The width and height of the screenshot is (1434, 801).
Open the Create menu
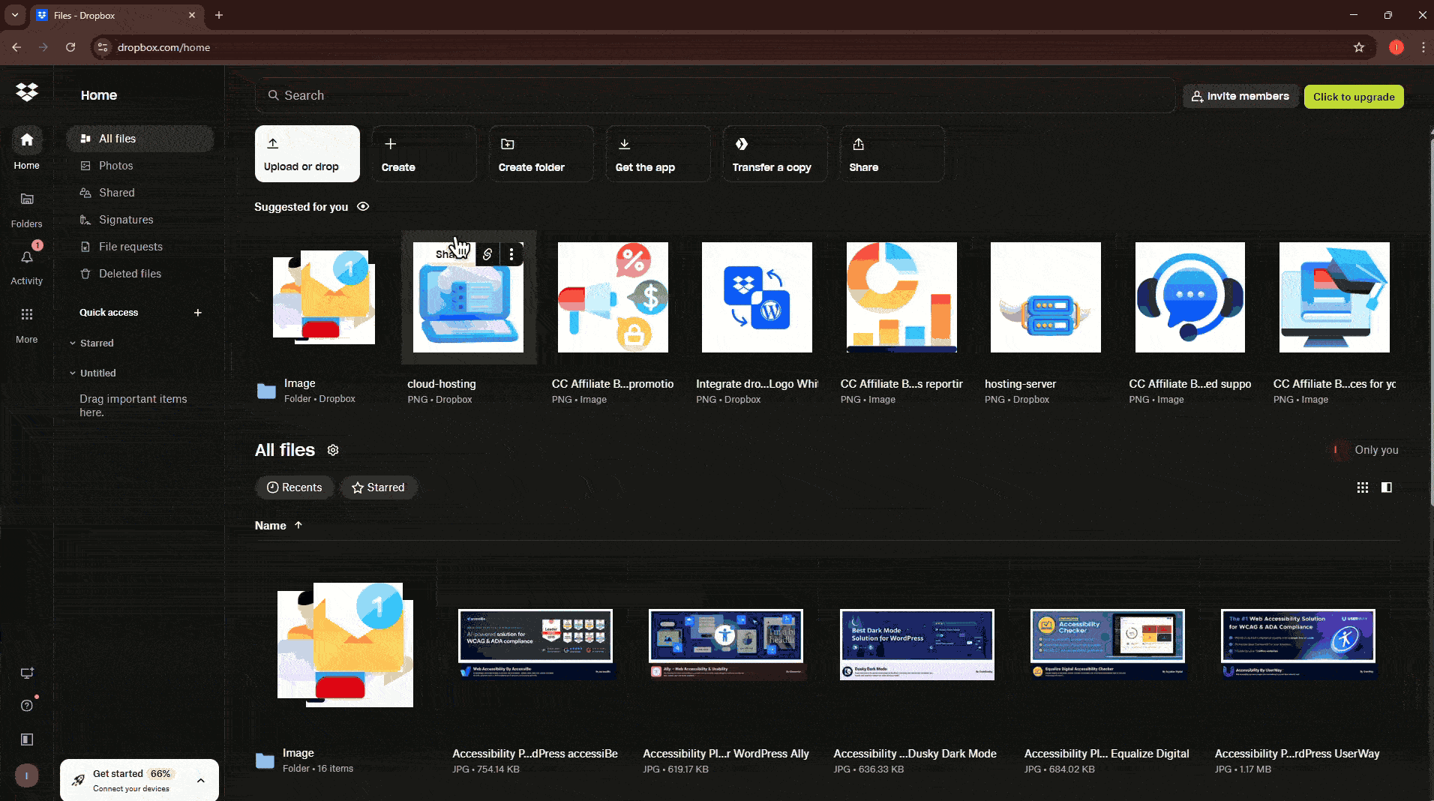point(424,154)
